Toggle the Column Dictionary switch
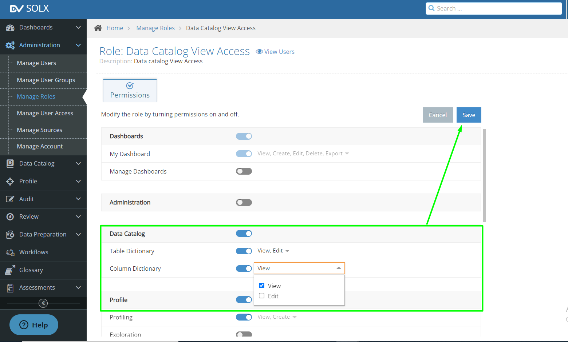The height and width of the screenshot is (342, 568). tap(244, 269)
